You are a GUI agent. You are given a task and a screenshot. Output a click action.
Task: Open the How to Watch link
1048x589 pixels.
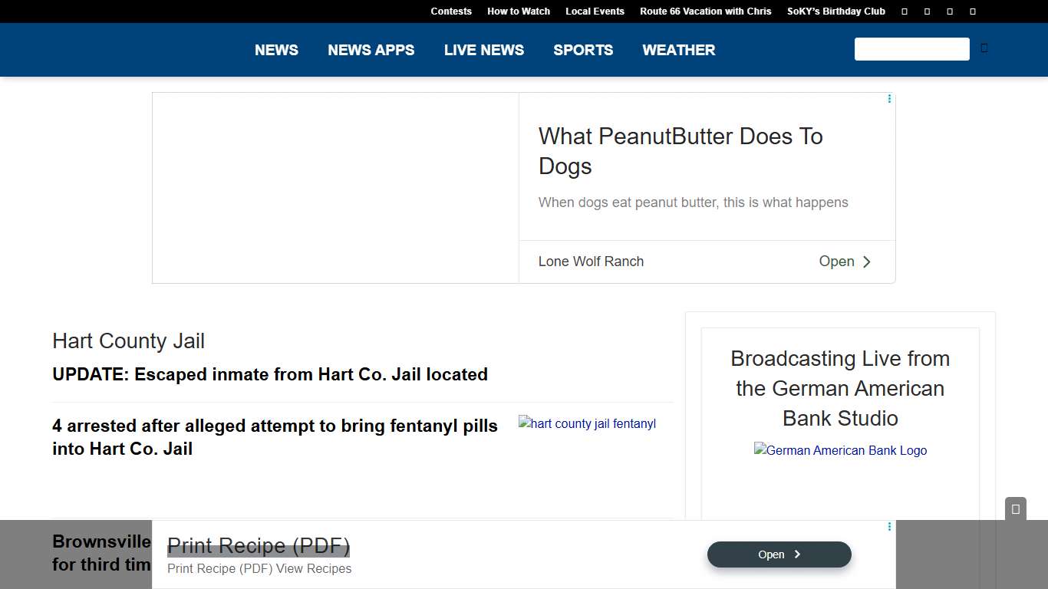tap(519, 12)
